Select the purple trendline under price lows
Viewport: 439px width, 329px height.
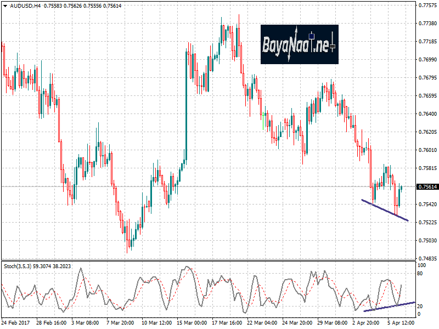tap(384, 210)
